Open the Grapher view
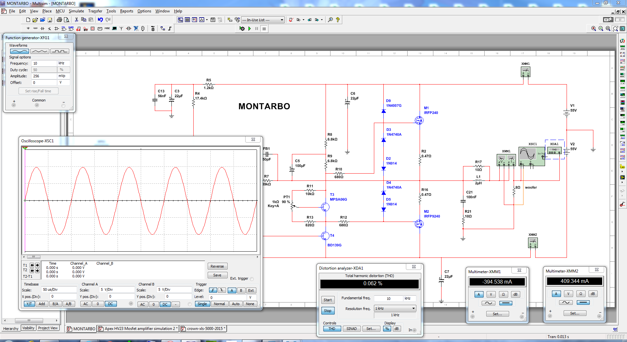627x342 pixels. (x=202, y=20)
